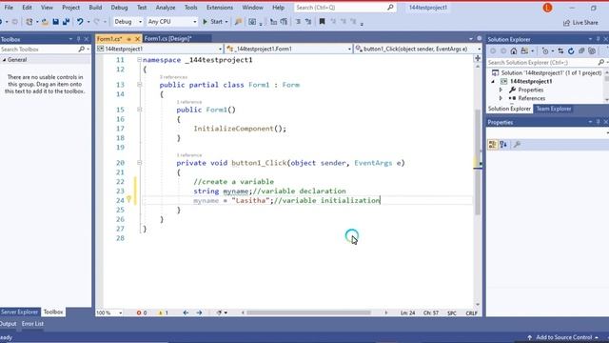Open the Output tab

(x=9, y=324)
